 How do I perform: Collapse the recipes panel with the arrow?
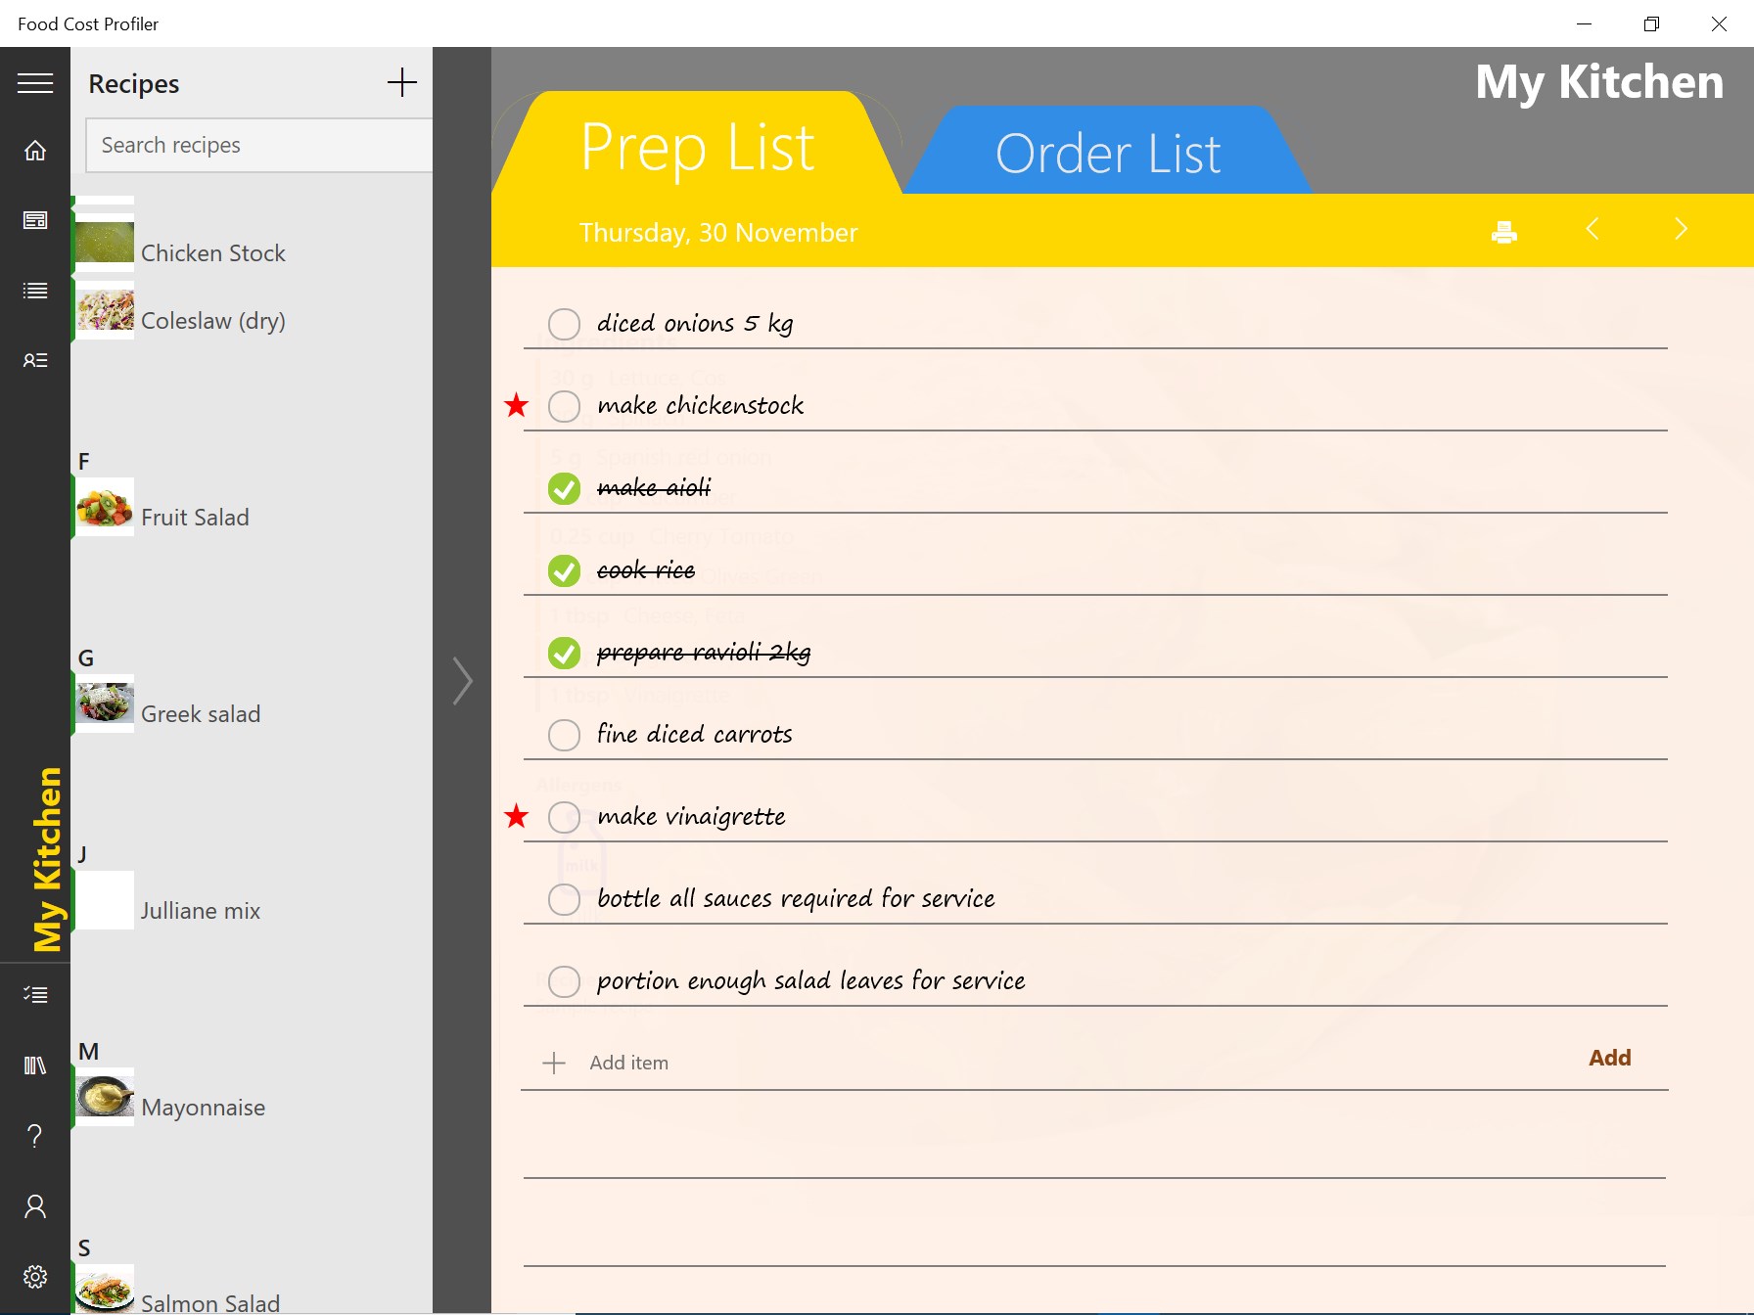coord(462,681)
